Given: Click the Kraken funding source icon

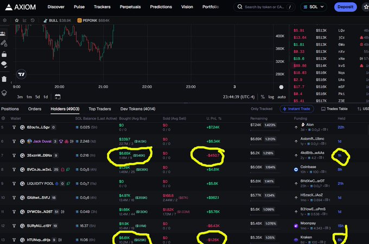Looking at the screenshot, I should coord(296,240).
